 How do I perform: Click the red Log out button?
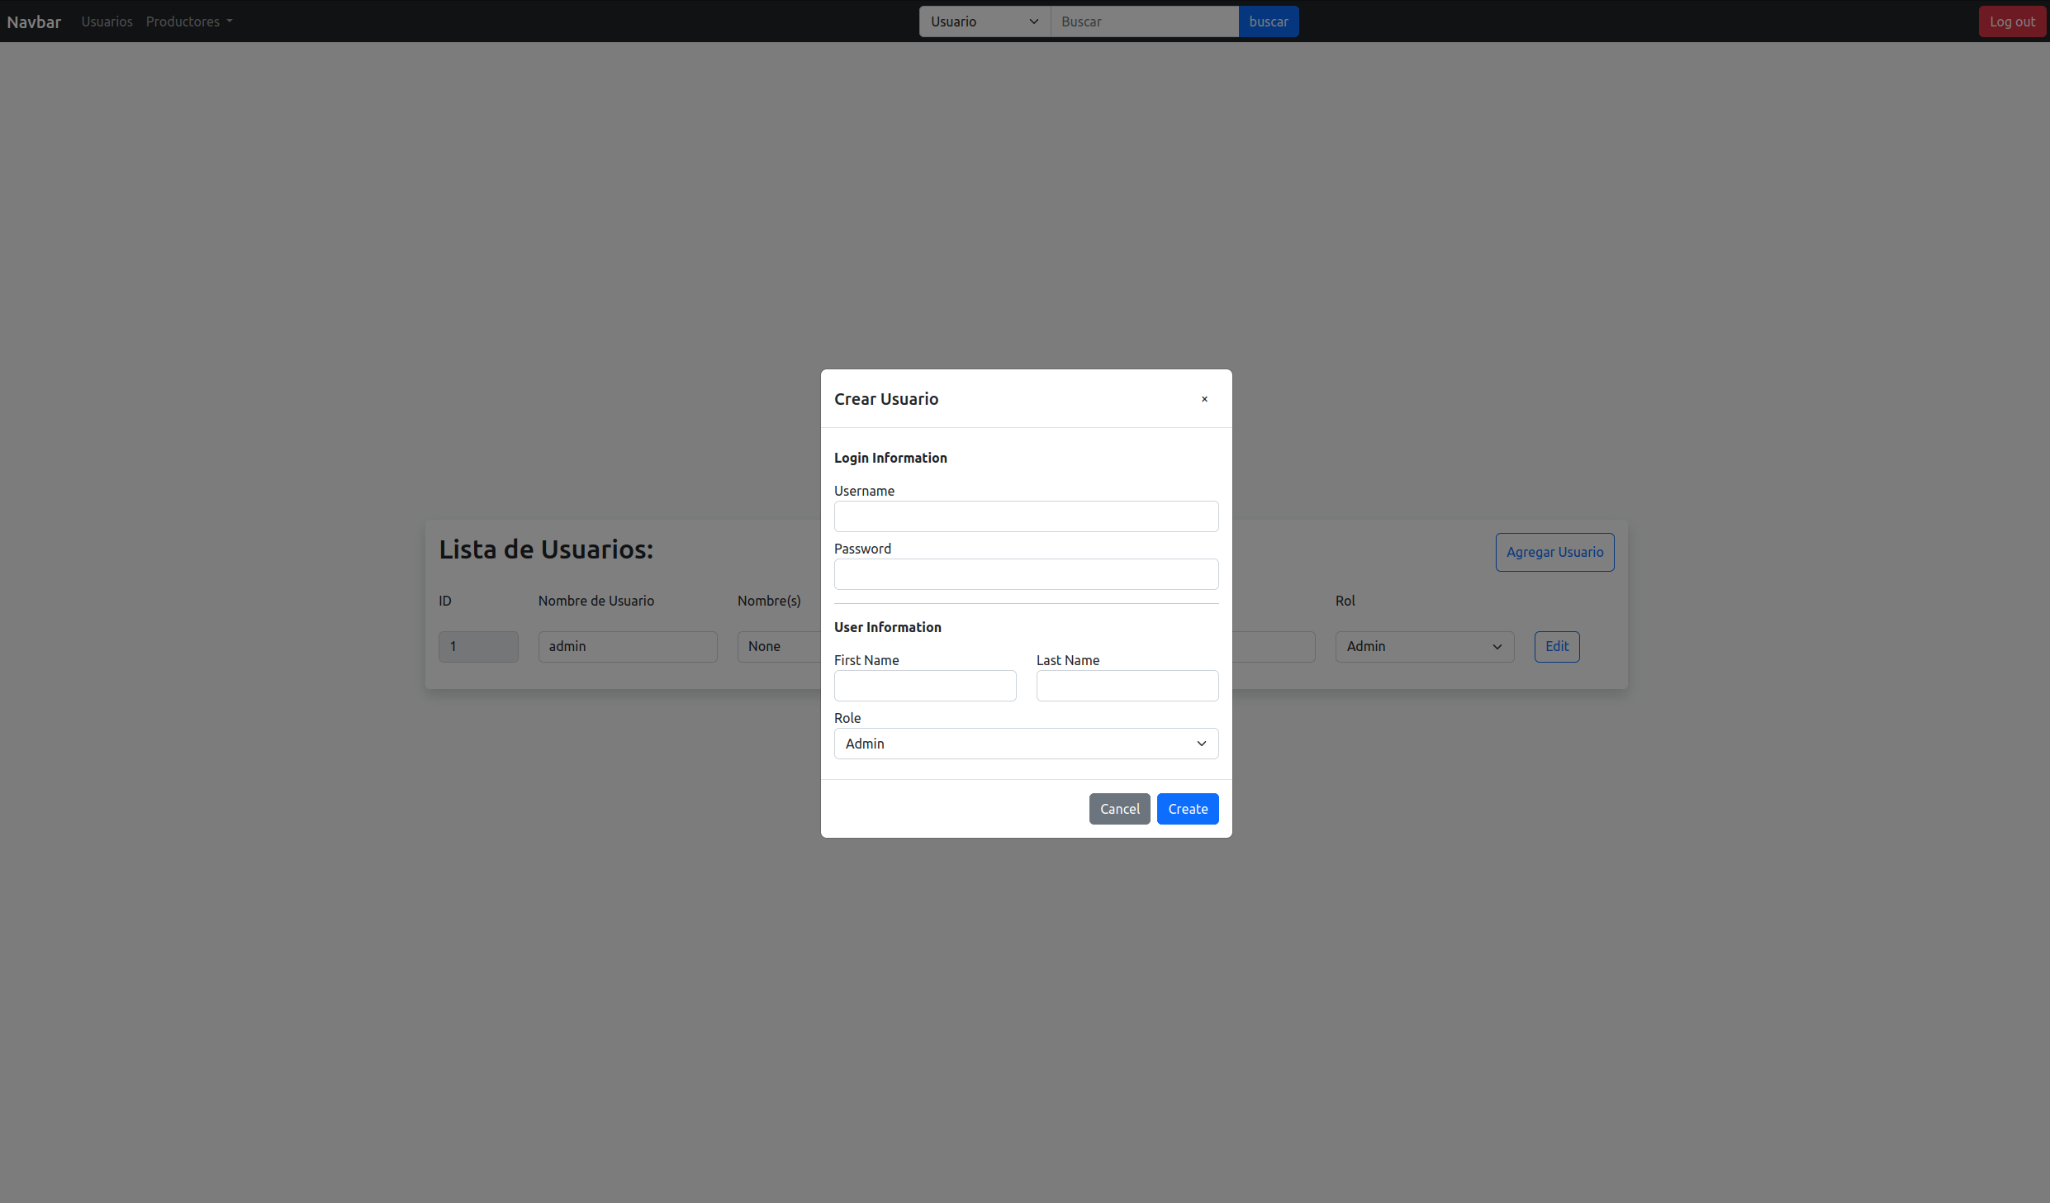[x=2012, y=21]
